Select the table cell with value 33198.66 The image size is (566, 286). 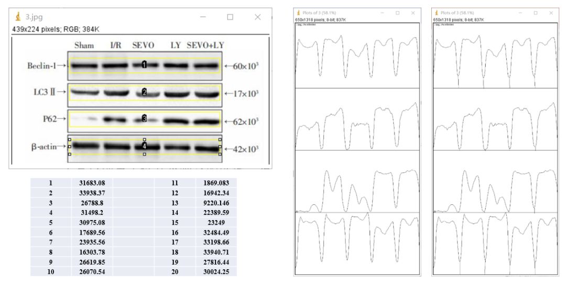(216, 243)
